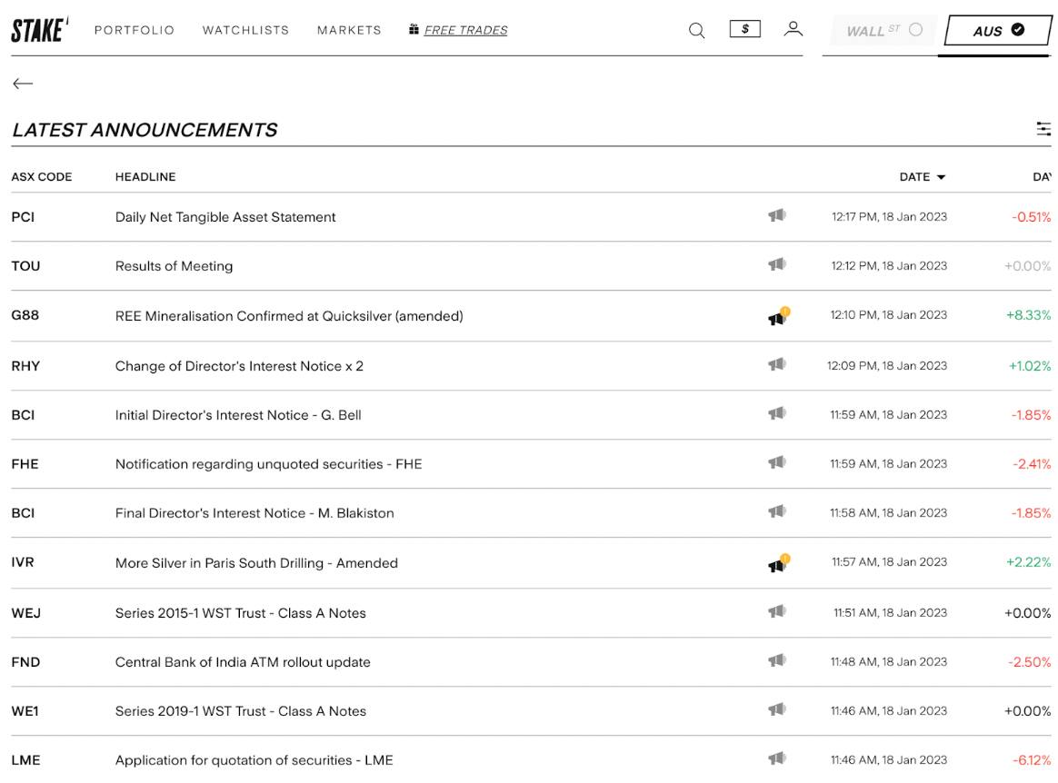Click megaphone icon for M. Blakiston notice
The height and width of the screenshot is (783, 1058).
click(777, 512)
